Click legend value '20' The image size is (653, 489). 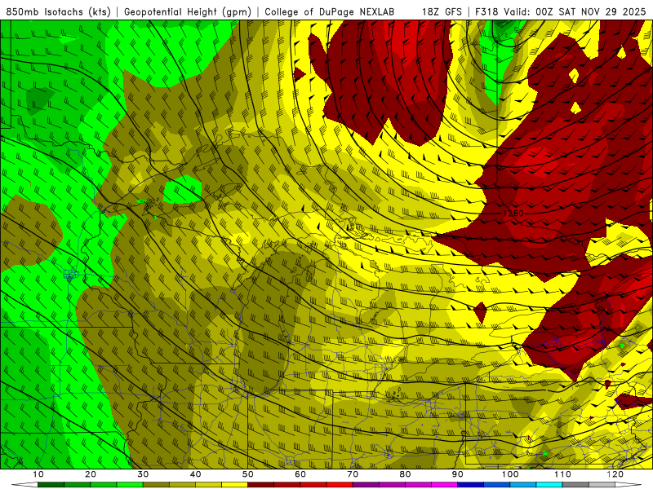tap(91, 474)
